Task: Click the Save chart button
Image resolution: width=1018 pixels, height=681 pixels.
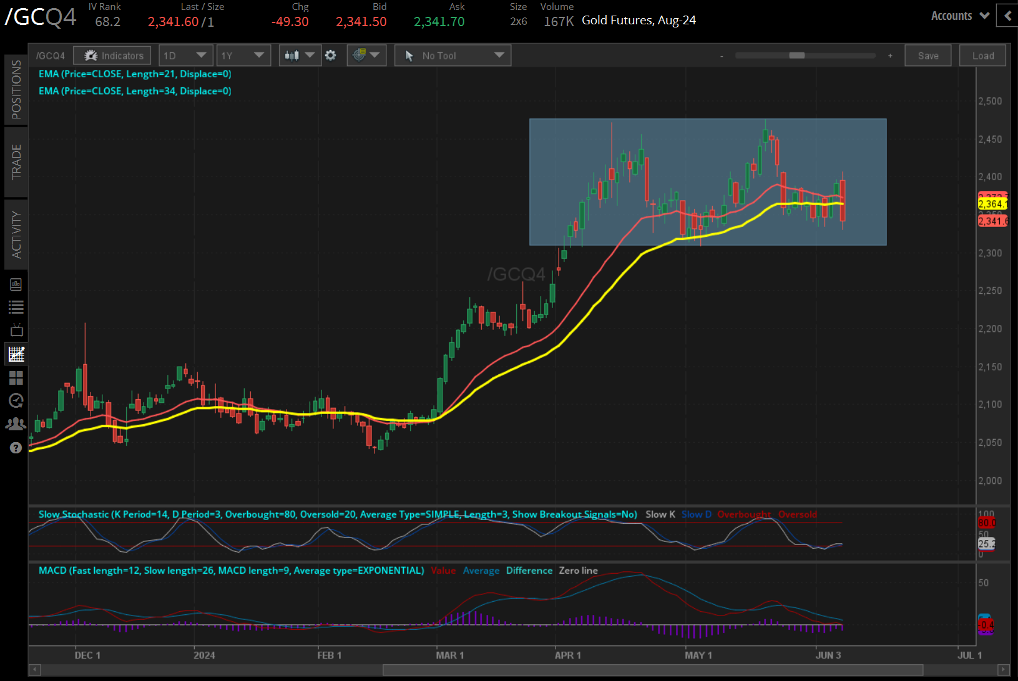Action: coord(927,56)
